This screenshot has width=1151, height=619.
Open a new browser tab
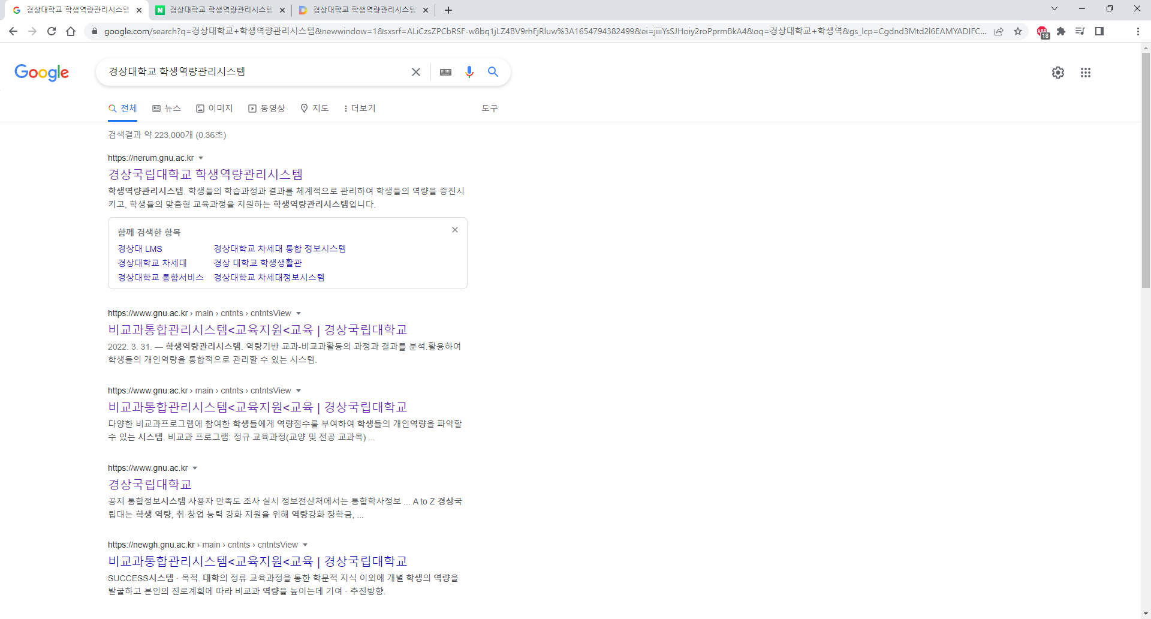(448, 10)
